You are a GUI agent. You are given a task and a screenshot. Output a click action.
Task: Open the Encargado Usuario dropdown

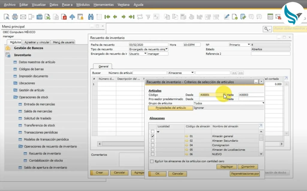point(145,54)
